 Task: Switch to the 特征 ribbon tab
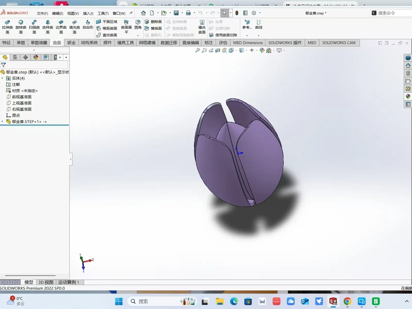(6, 43)
